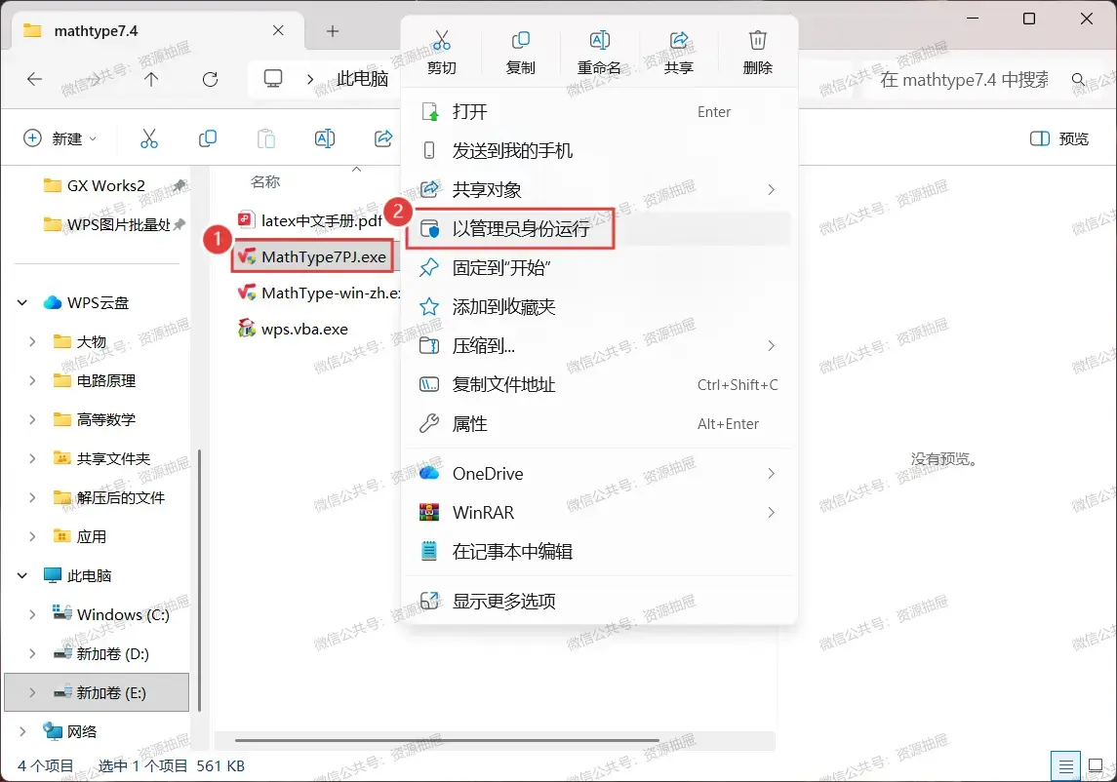
Task: Click the computer icon in address bar
Action: click(x=273, y=78)
